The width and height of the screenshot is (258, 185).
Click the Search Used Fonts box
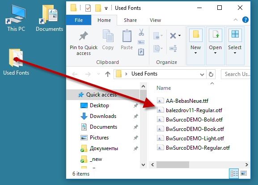tap(236, 74)
